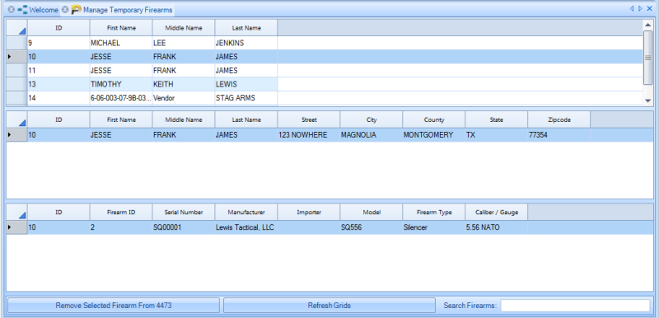
Task: Click the 123 NOWHERE street cell
Action: point(309,135)
